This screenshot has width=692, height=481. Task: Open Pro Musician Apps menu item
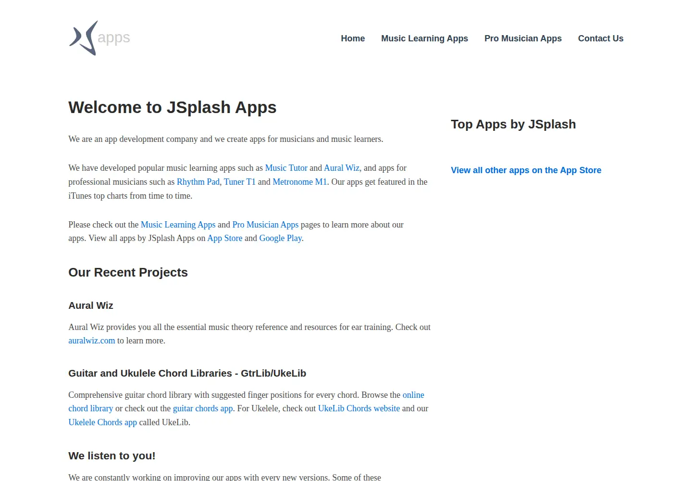click(x=523, y=38)
